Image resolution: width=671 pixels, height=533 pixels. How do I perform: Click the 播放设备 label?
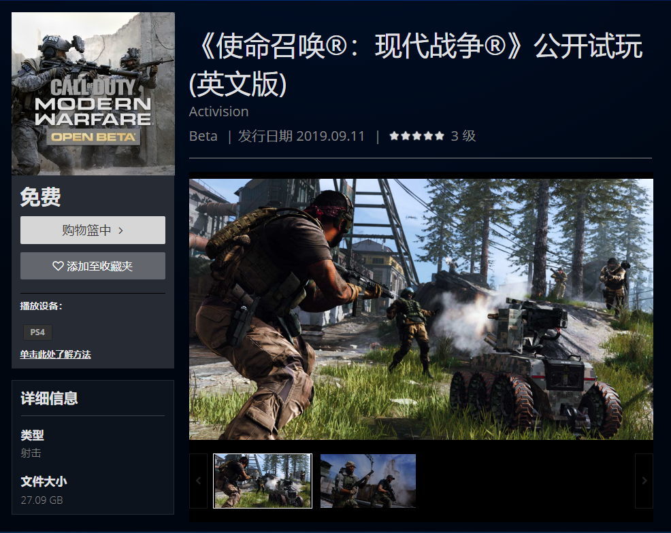[41, 306]
